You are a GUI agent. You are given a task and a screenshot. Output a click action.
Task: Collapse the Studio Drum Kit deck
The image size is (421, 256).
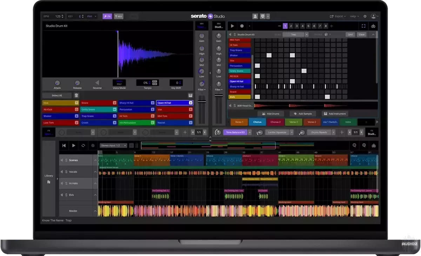click(373, 34)
